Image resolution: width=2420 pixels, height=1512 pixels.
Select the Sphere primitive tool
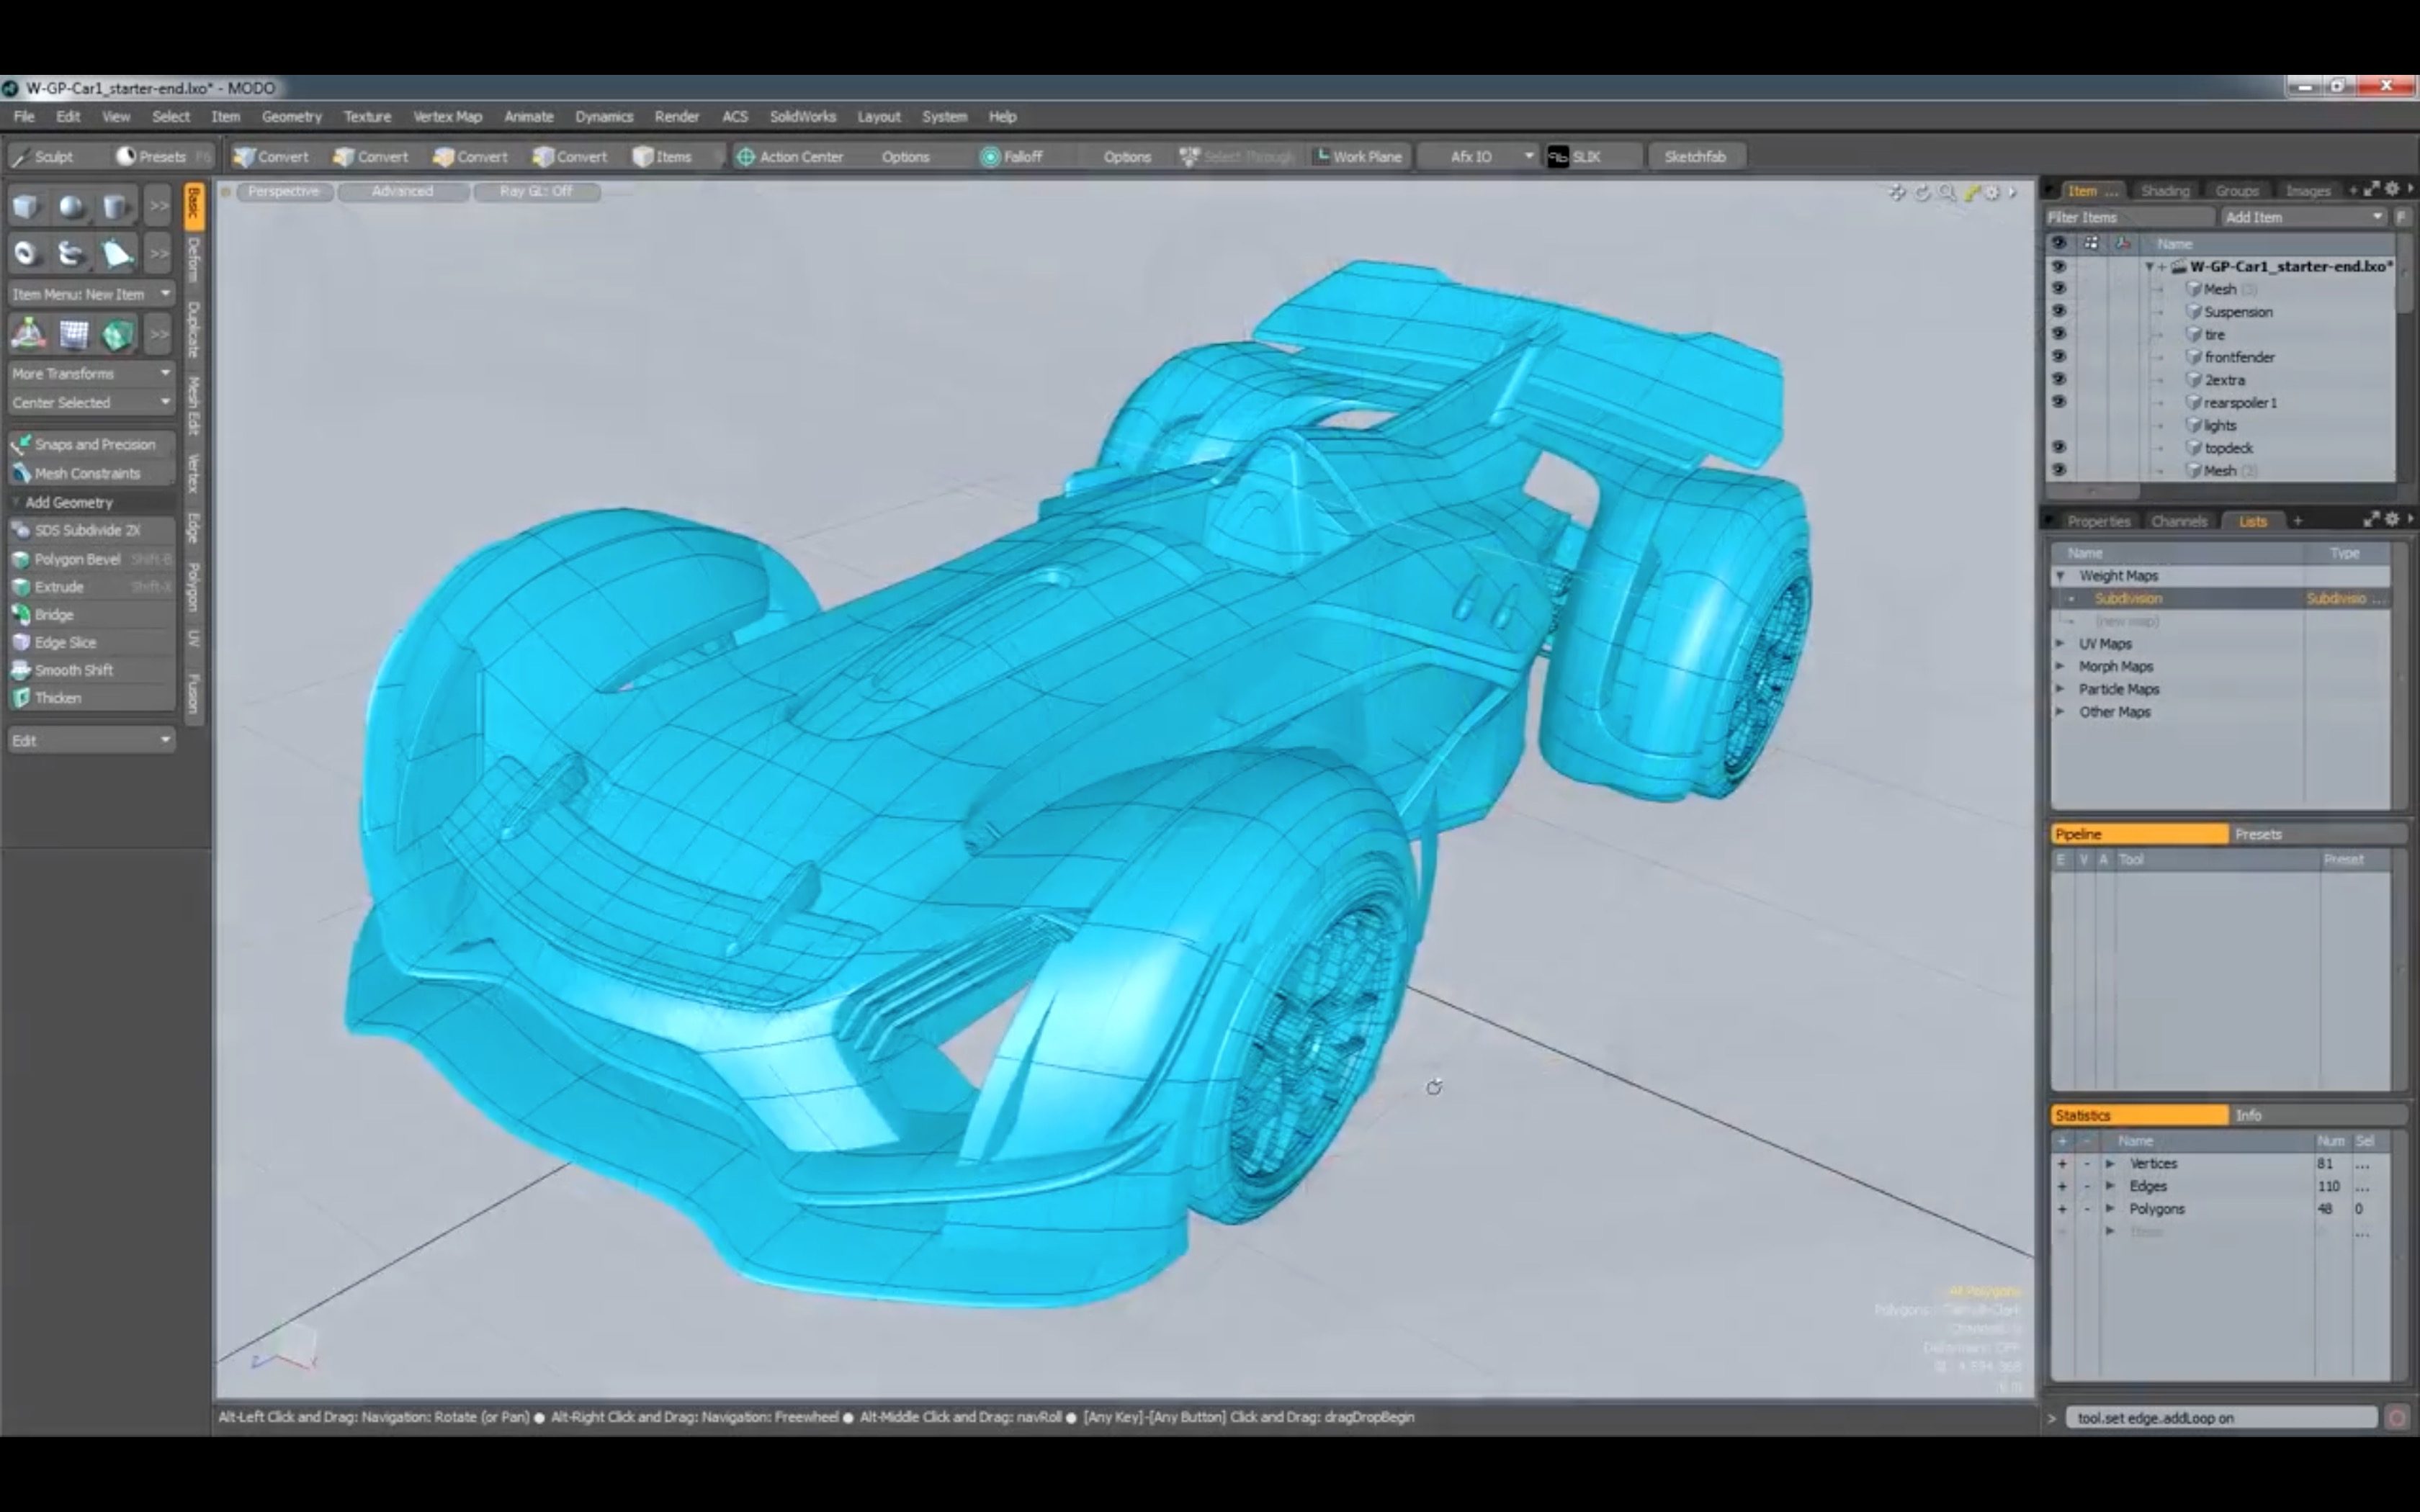71,206
